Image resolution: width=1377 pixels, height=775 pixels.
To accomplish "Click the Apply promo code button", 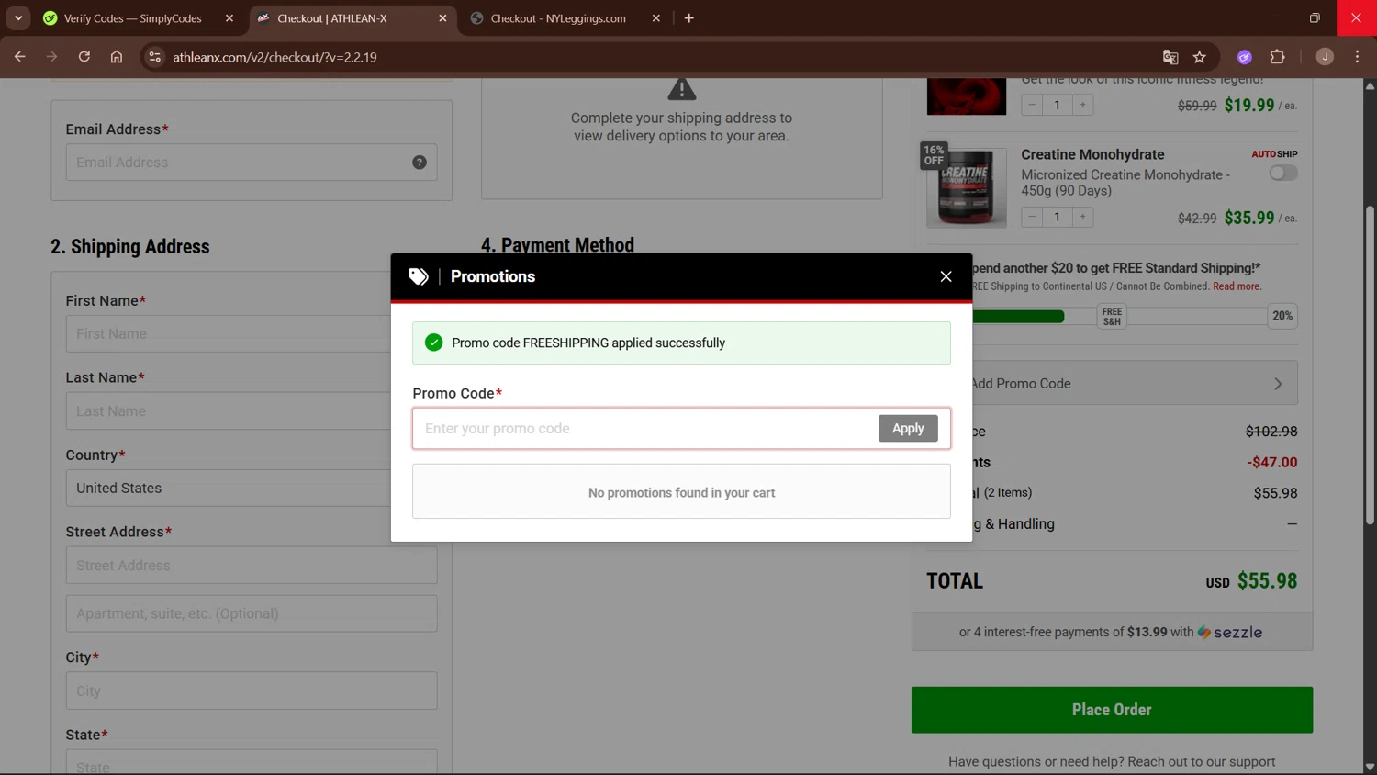I will (908, 428).
